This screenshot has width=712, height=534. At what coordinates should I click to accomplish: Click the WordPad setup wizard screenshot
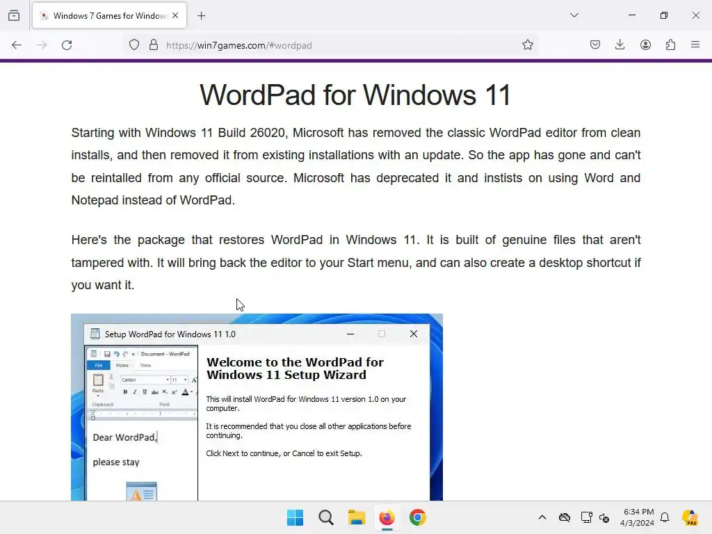click(257, 407)
